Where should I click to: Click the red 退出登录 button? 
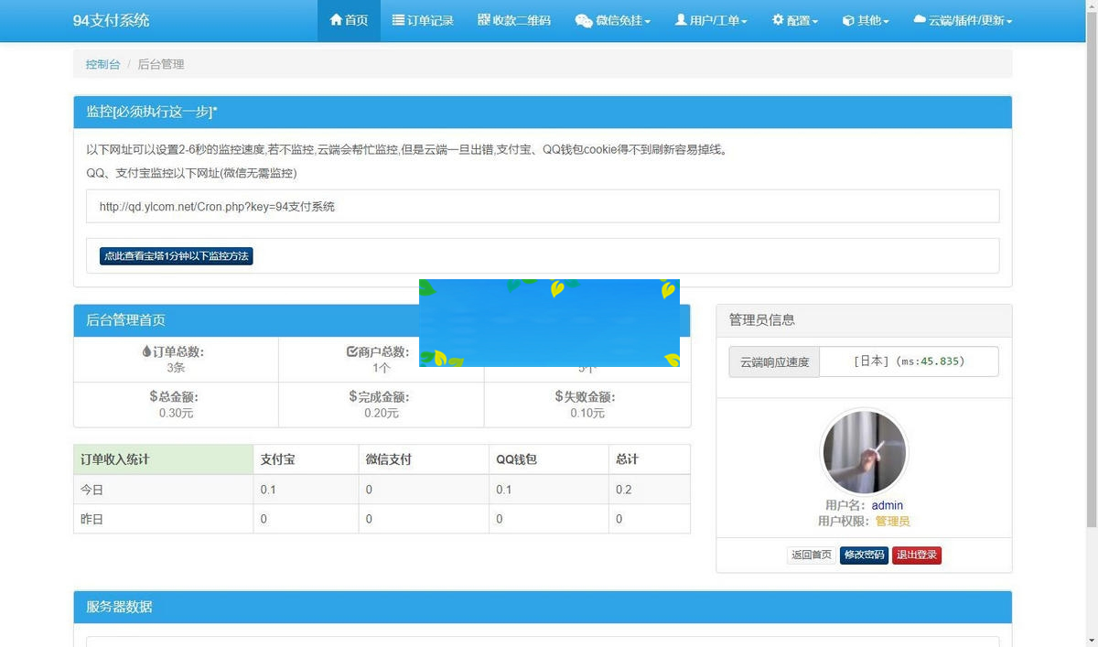point(916,555)
